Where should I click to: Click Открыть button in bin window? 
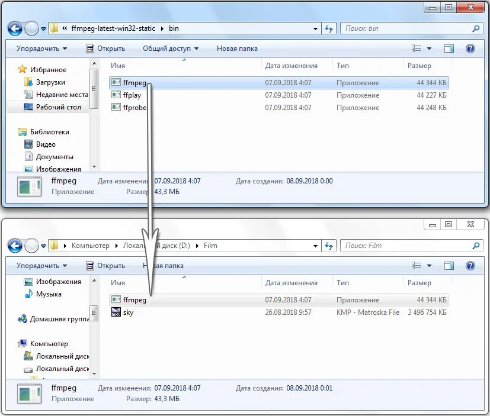[x=105, y=49]
